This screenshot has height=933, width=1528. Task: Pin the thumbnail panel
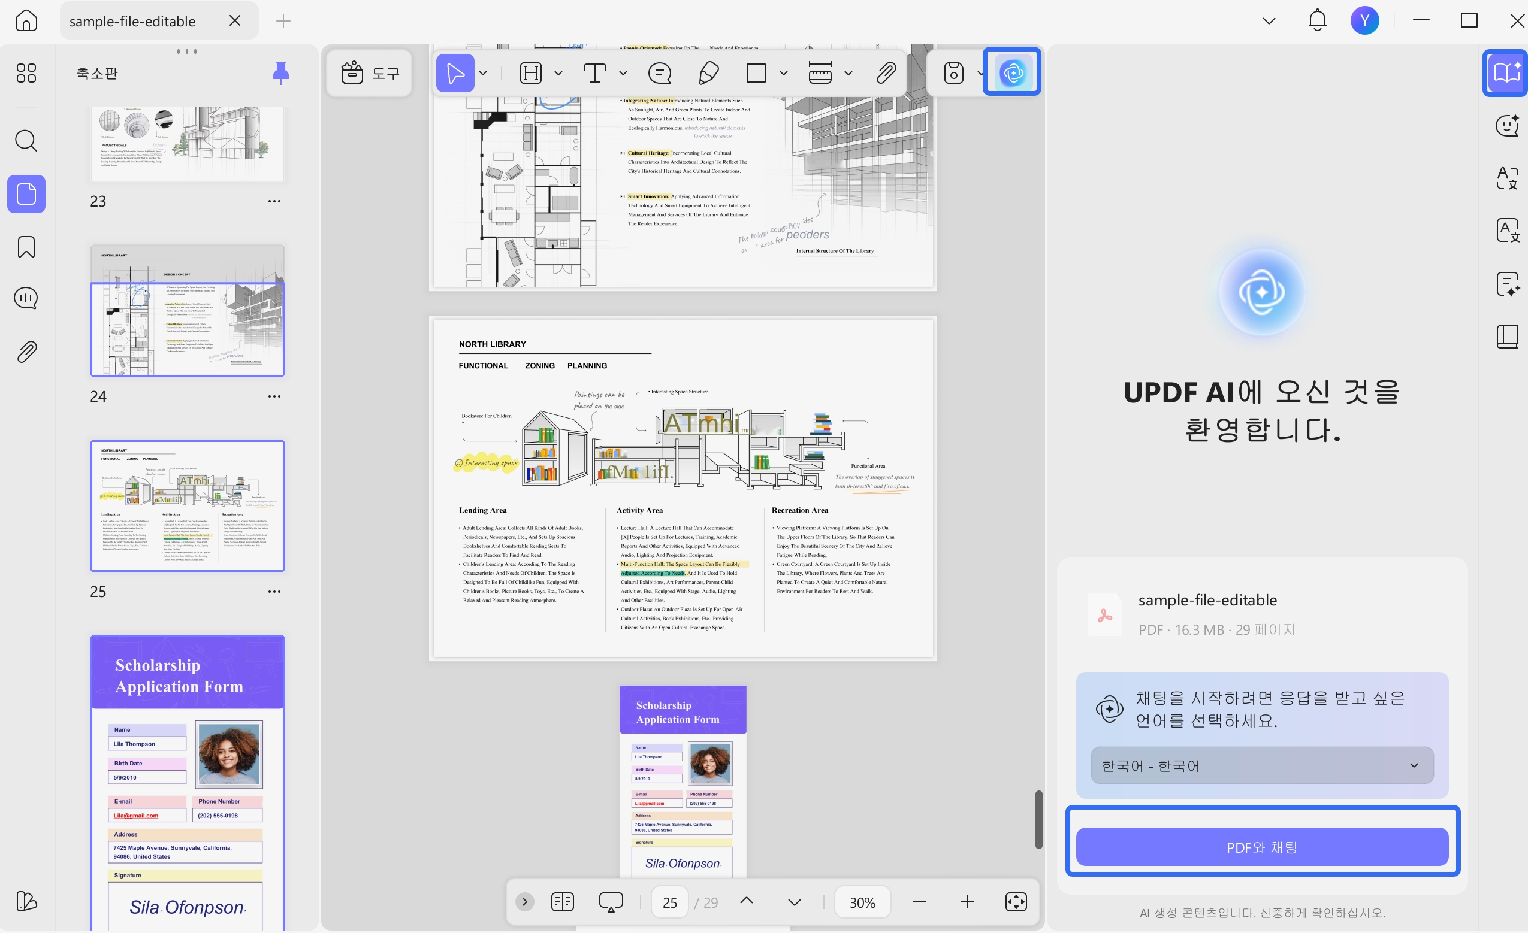pyautogui.click(x=280, y=72)
